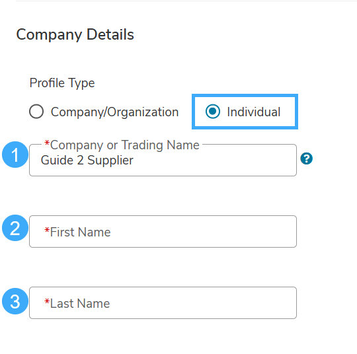
Task: Select the Company/Organization radio button
Action: [36, 112]
